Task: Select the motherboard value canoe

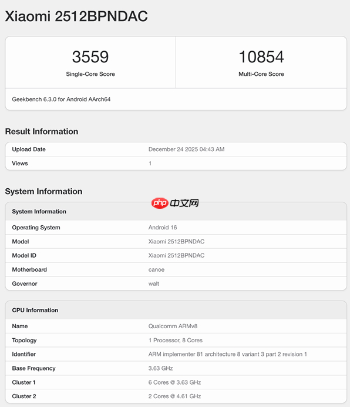Action: (156, 269)
